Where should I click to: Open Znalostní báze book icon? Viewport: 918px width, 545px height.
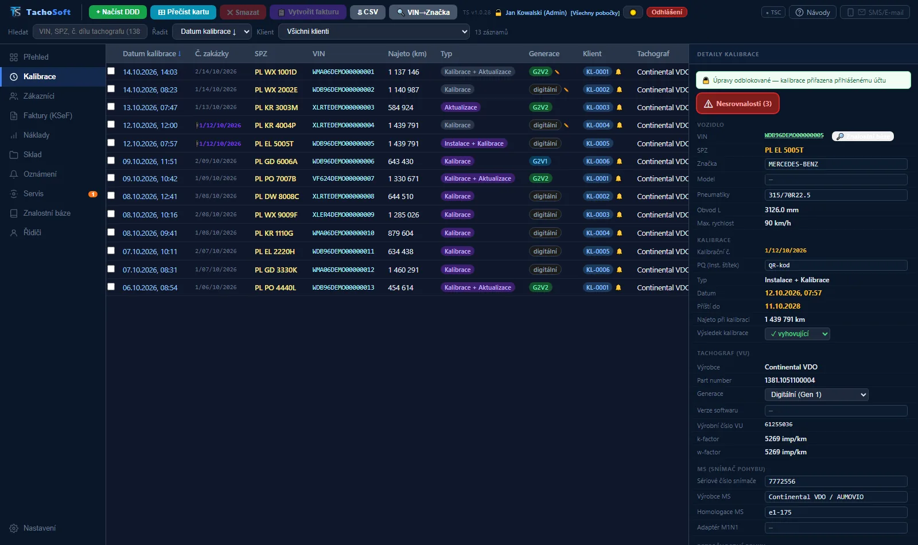(x=14, y=213)
